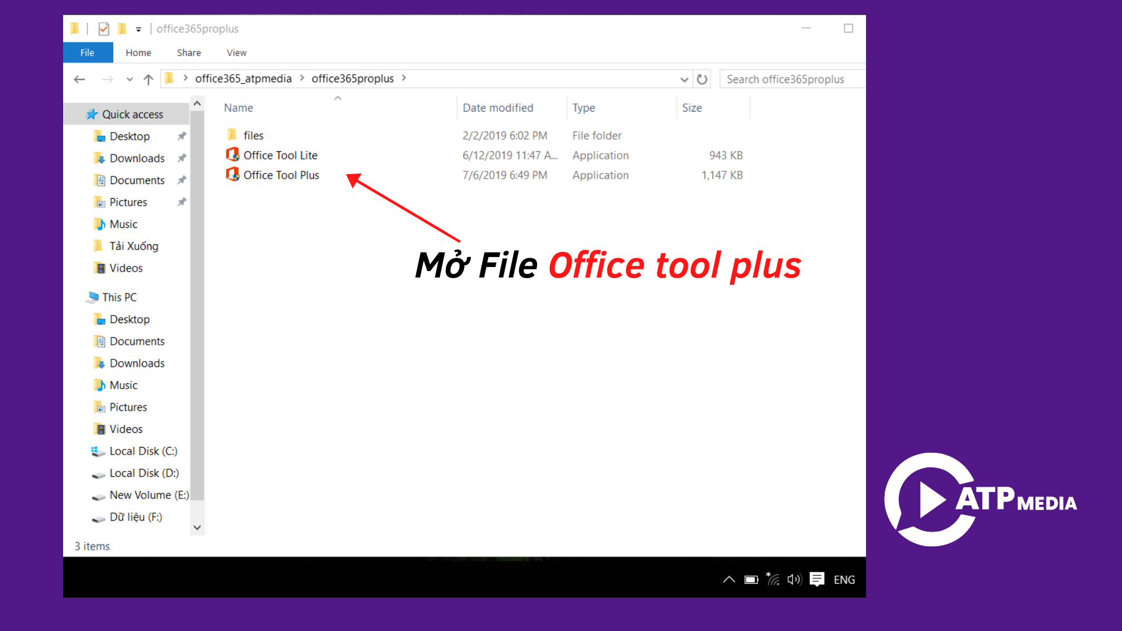Open Videos under Quick access
The height and width of the screenshot is (631, 1122).
[x=126, y=268]
